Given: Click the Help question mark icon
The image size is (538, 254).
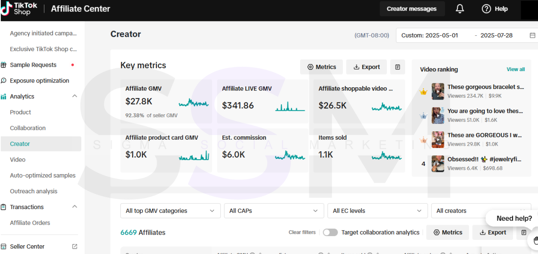Looking at the screenshot, I should (486, 9).
